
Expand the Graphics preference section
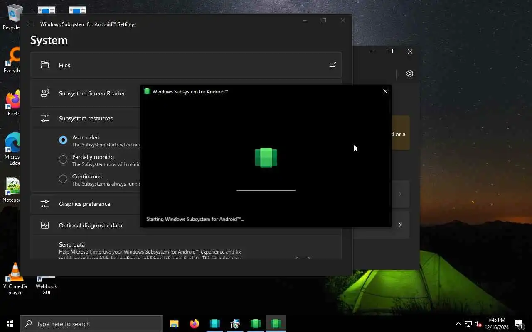click(86, 204)
